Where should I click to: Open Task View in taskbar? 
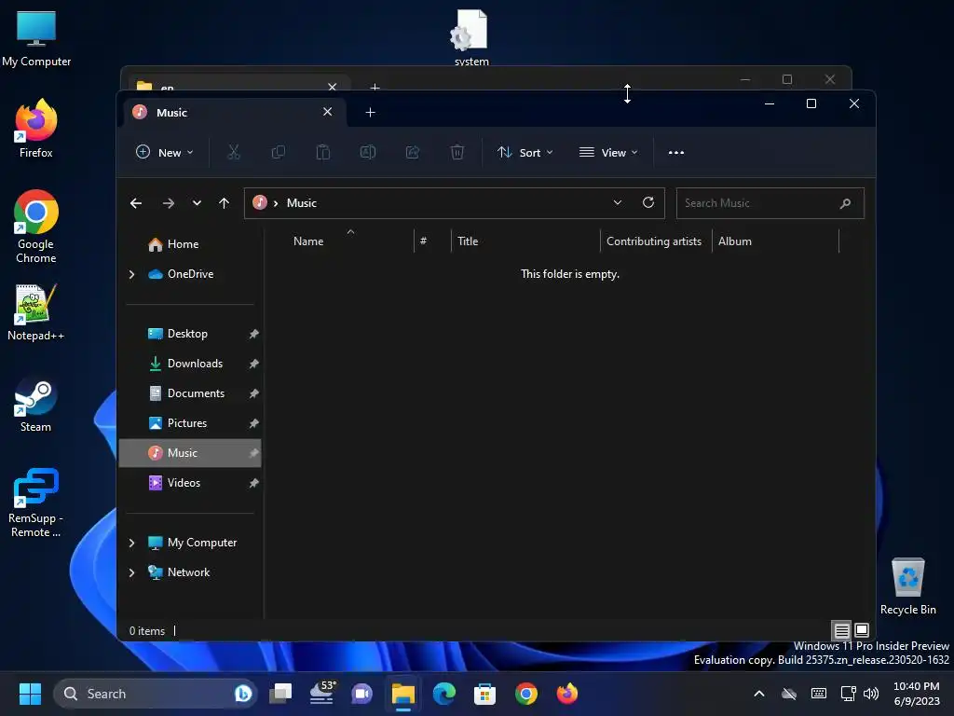pyautogui.click(x=280, y=694)
